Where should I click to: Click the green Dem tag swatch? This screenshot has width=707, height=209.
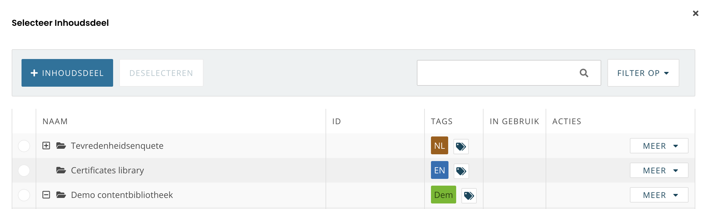(x=443, y=195)
